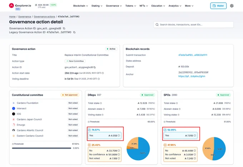Open the Governance dropdown menu

114,6
